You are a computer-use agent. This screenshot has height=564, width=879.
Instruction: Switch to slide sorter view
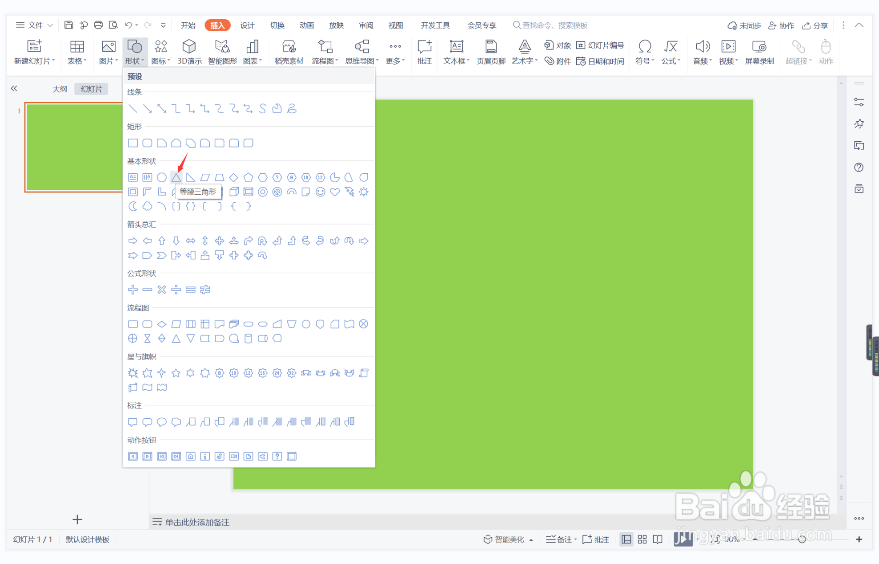click(642, 539)
